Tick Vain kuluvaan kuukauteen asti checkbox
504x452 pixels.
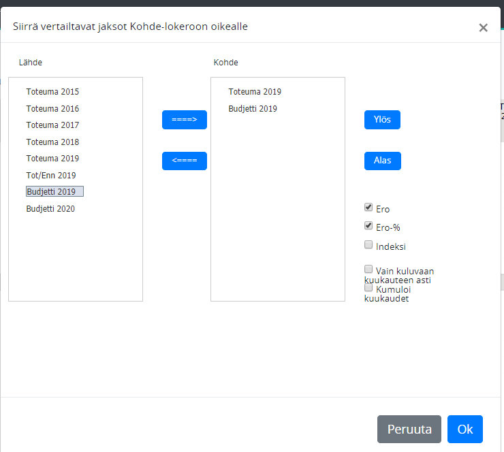click(x=368, y=269)
